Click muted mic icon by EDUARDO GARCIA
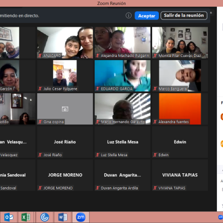 point(98,89)
